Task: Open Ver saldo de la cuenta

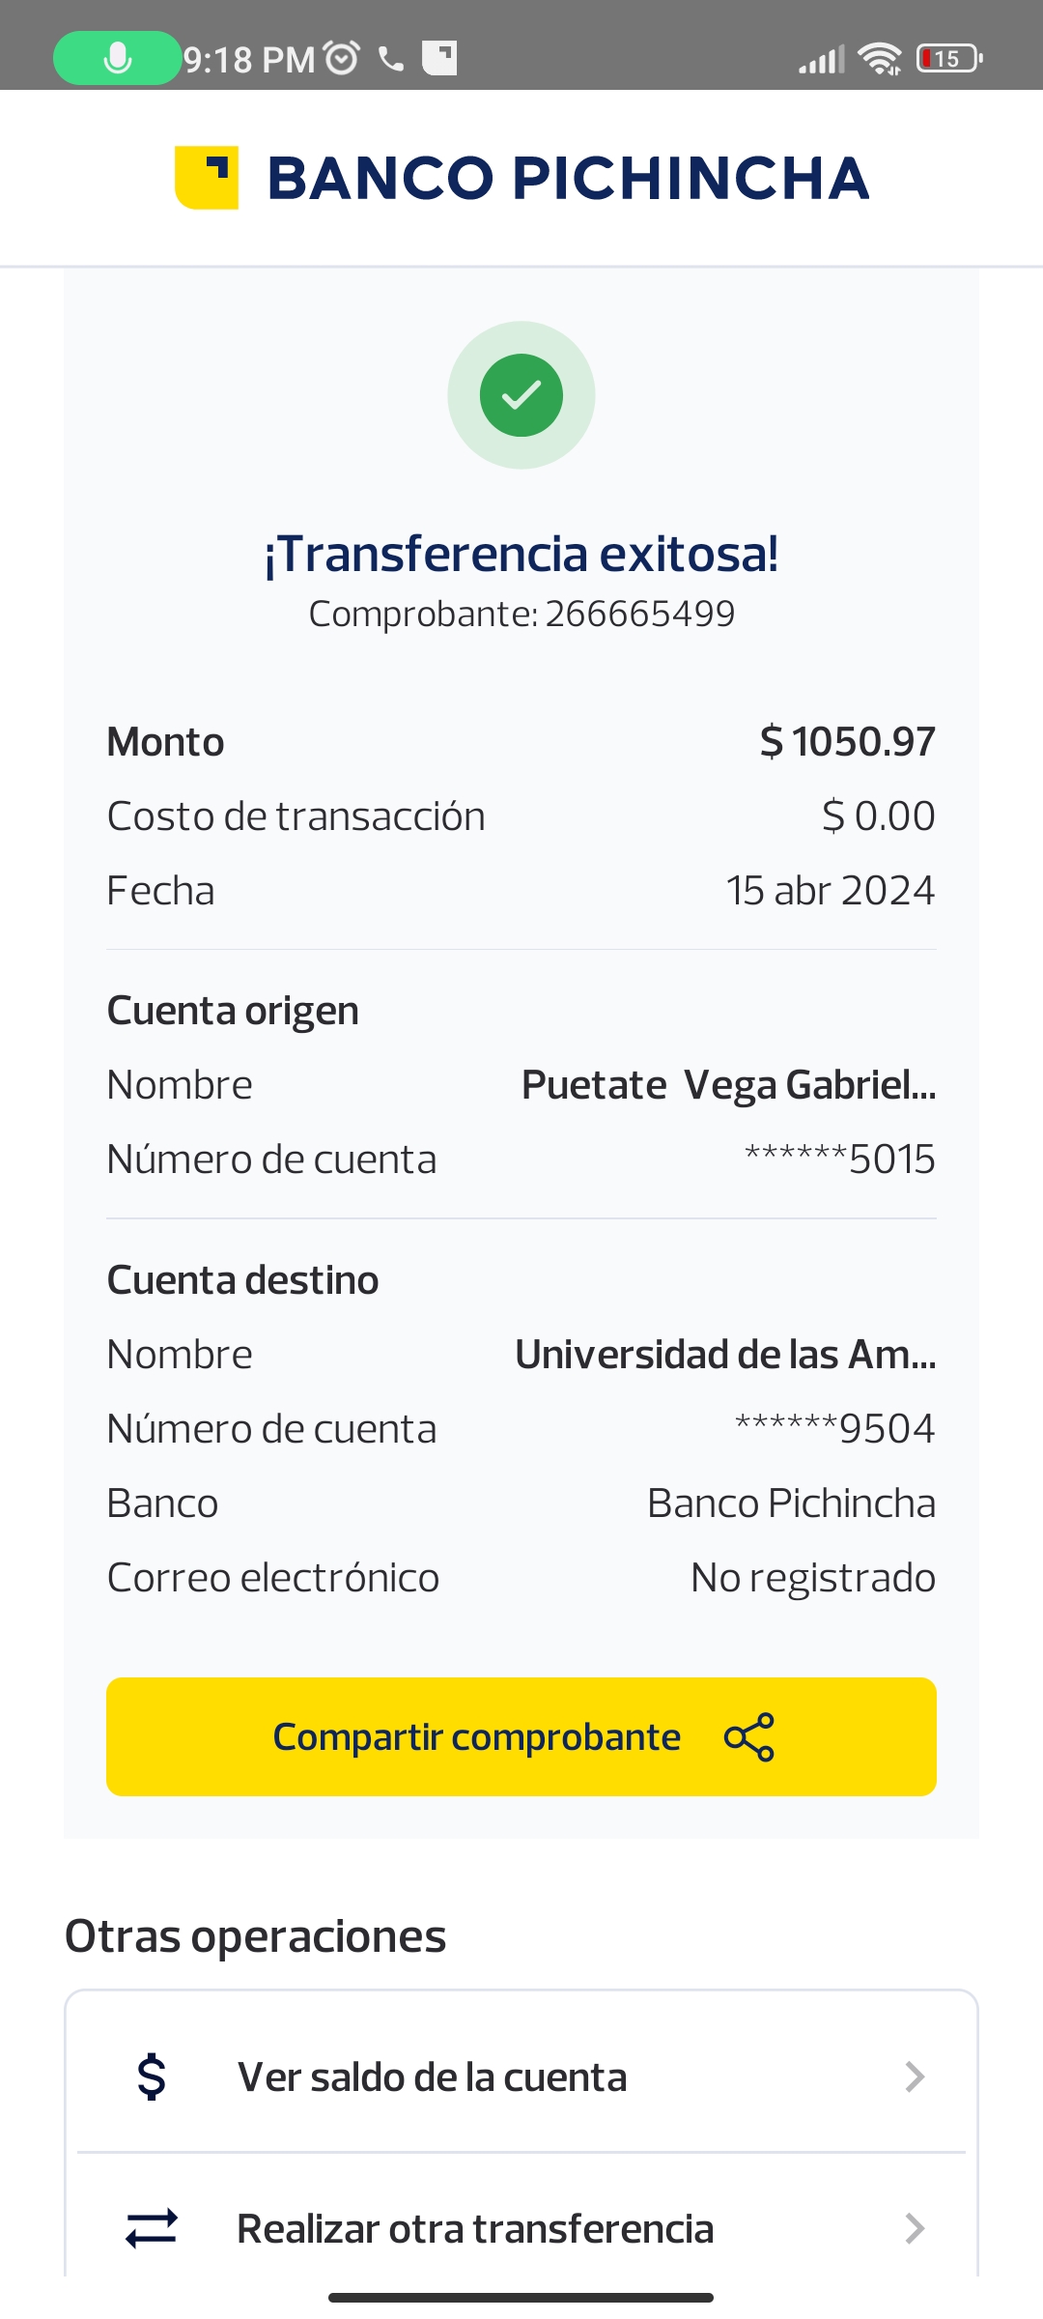Action: tap(433, 2076)
